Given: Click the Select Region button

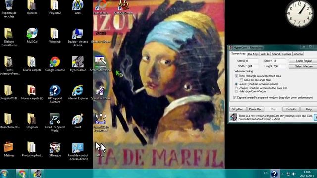Looking at the screenshot, I should click(x=303, y=61).
